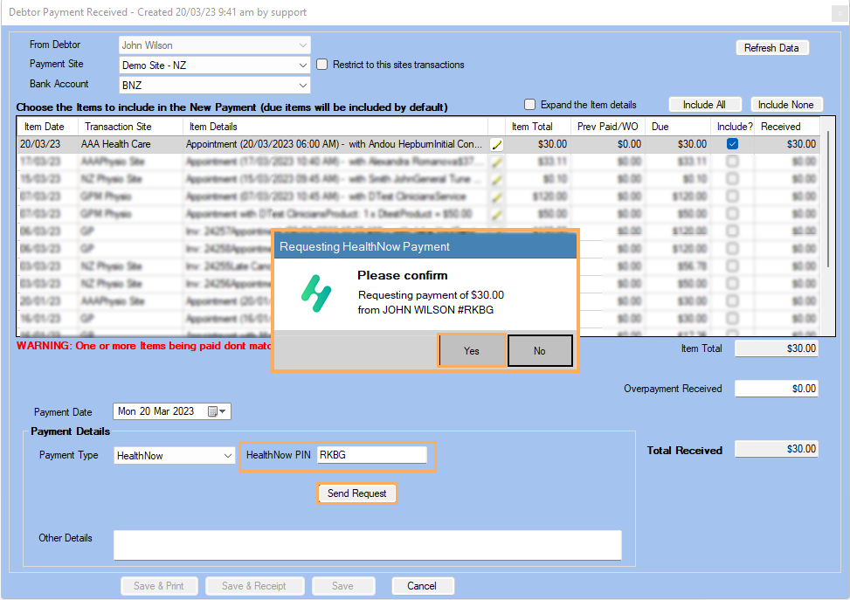Click the Overpayment Received field
This screenshot has width=850, height=600.
777,388
